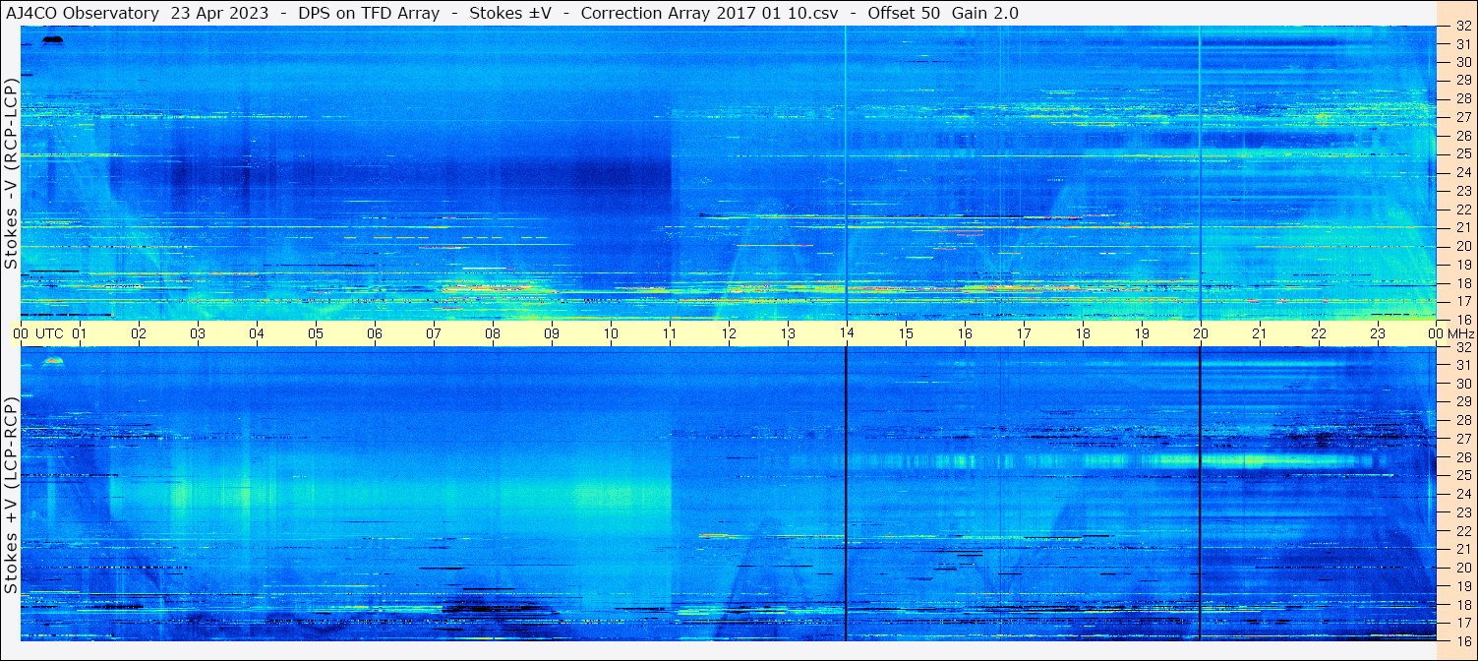
Task: Click the 20 UTC time axis marker
Action: pyautogui.click(x=1200, y=333)
